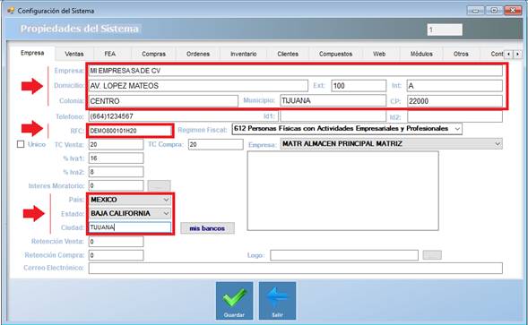Click the Empresa name field with MI EMPRESA
The width and height of the screenshot is (528, 325).
[x=296, y=71]
